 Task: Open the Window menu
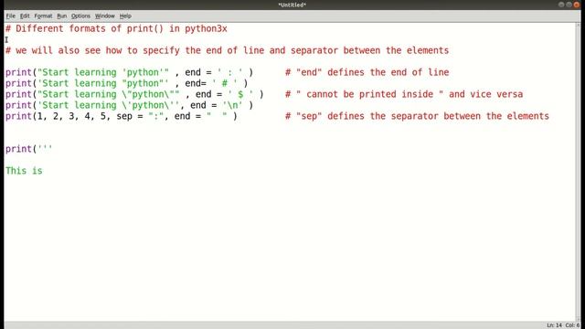(x=104, y=16)
